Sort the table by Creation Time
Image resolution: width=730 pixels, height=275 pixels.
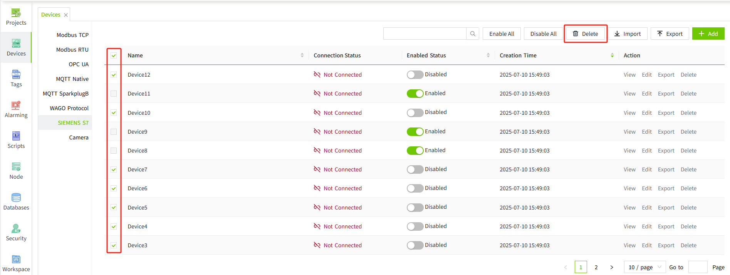click(x=612, y=55)
